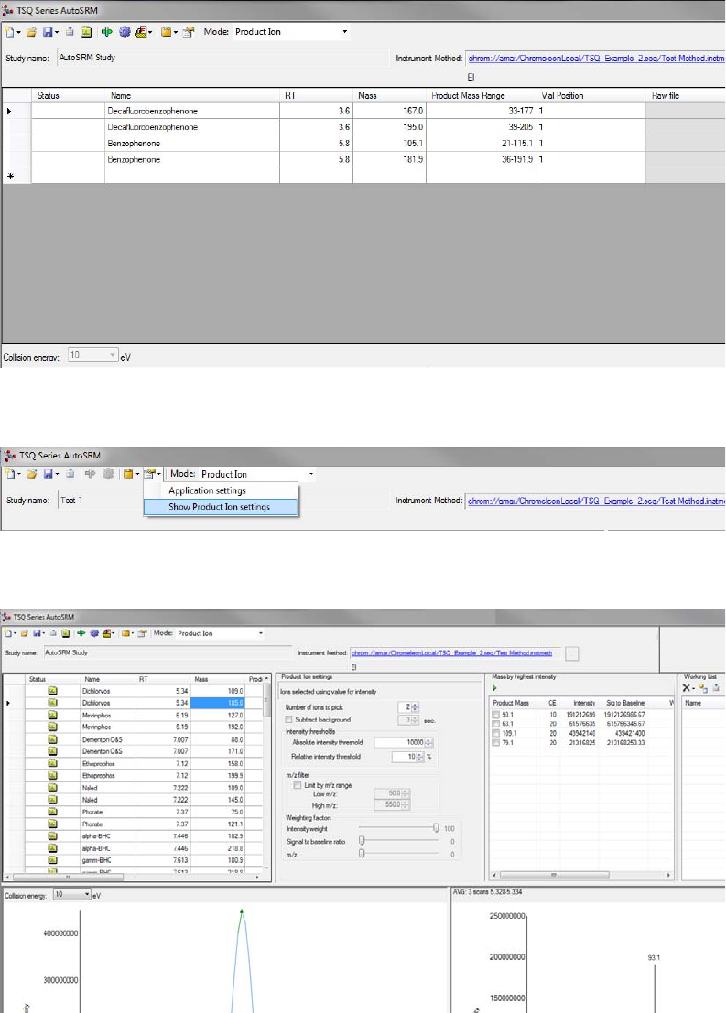Click Save disk icon in Test-1 window
This screenshot has width=726, height=1013.
tap(48, 474)
